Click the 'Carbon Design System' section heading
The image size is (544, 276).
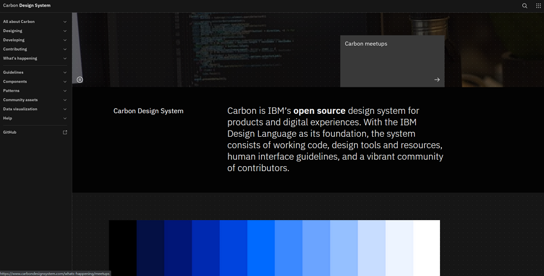(x=149, y=111)
